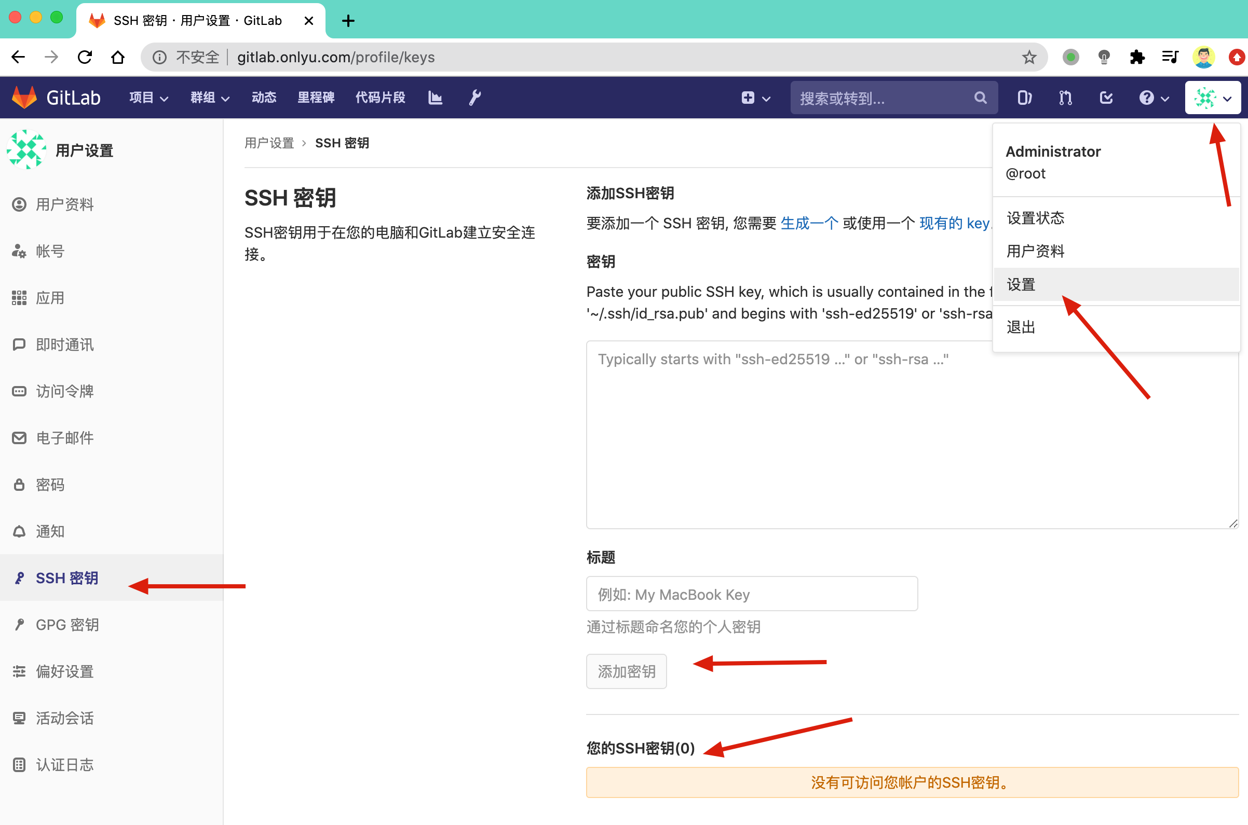Click the GitLab fox logo
This screenshot has width=1248, height=825.
(x=24, y=98)
